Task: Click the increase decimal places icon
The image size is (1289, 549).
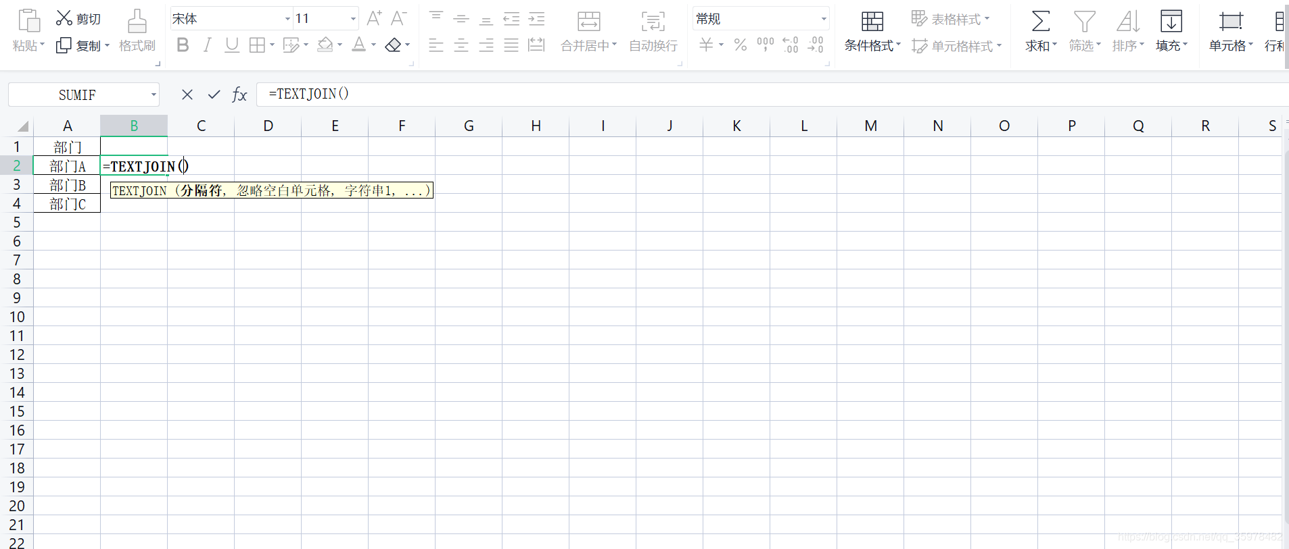Action: coord(791,45)
